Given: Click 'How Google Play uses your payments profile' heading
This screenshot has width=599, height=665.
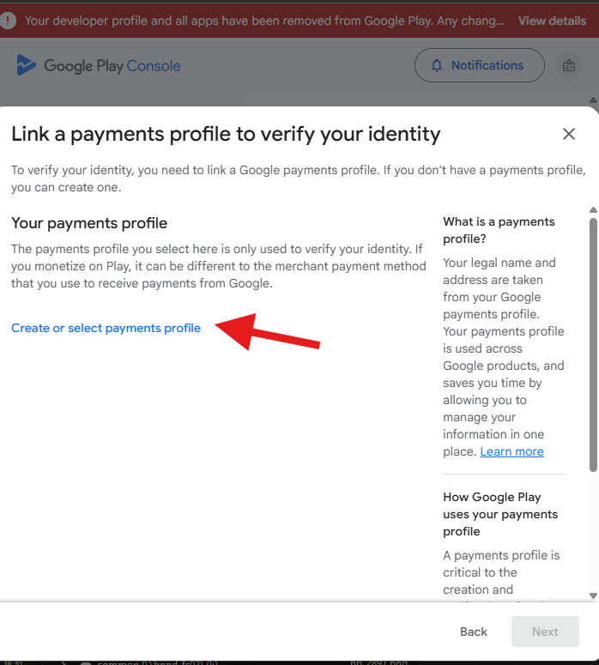Looking at the screenshot, I should pyautogui.click(x=500, y=514).
